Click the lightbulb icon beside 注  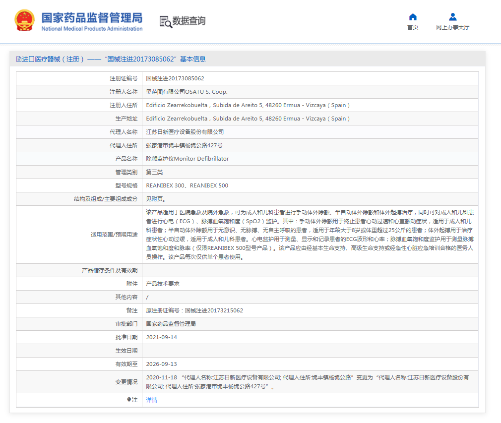129,400
